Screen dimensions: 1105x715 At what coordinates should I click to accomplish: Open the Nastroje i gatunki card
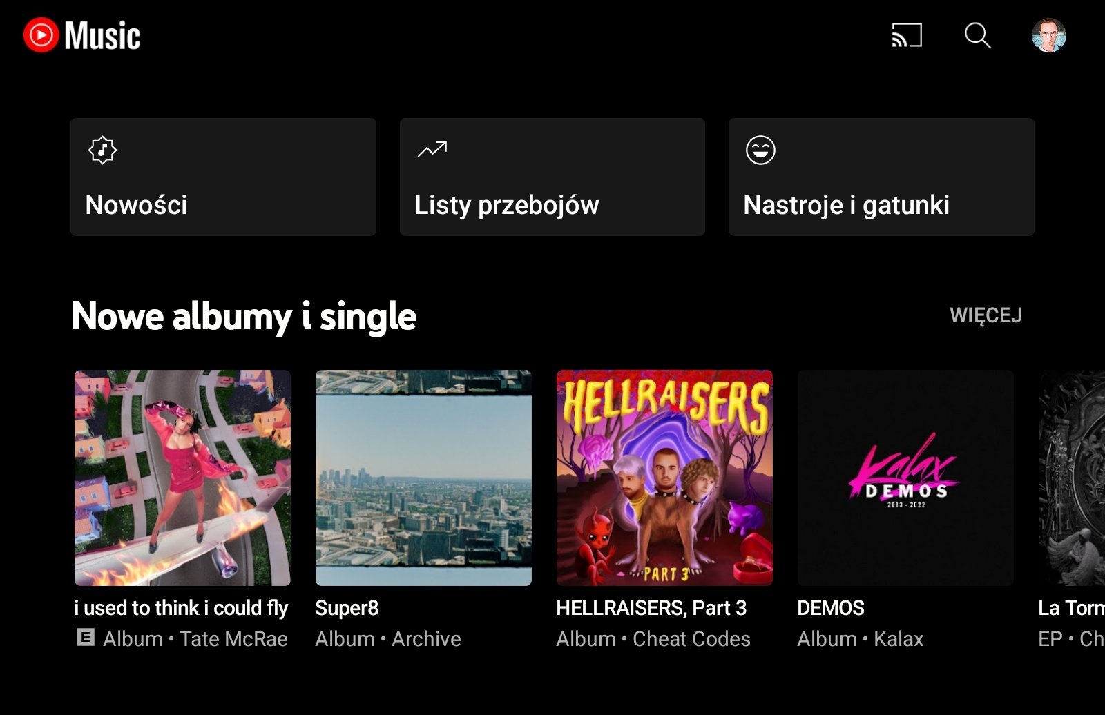[881, 177]
